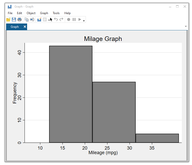Print the graph using printer icon
The image size is (192, 165).
20,19
